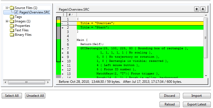Collapse the Source Files tree node

7,8
